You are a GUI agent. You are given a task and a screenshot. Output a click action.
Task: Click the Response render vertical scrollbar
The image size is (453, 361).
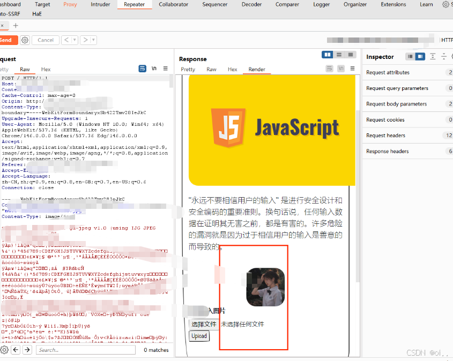point(358,196)
